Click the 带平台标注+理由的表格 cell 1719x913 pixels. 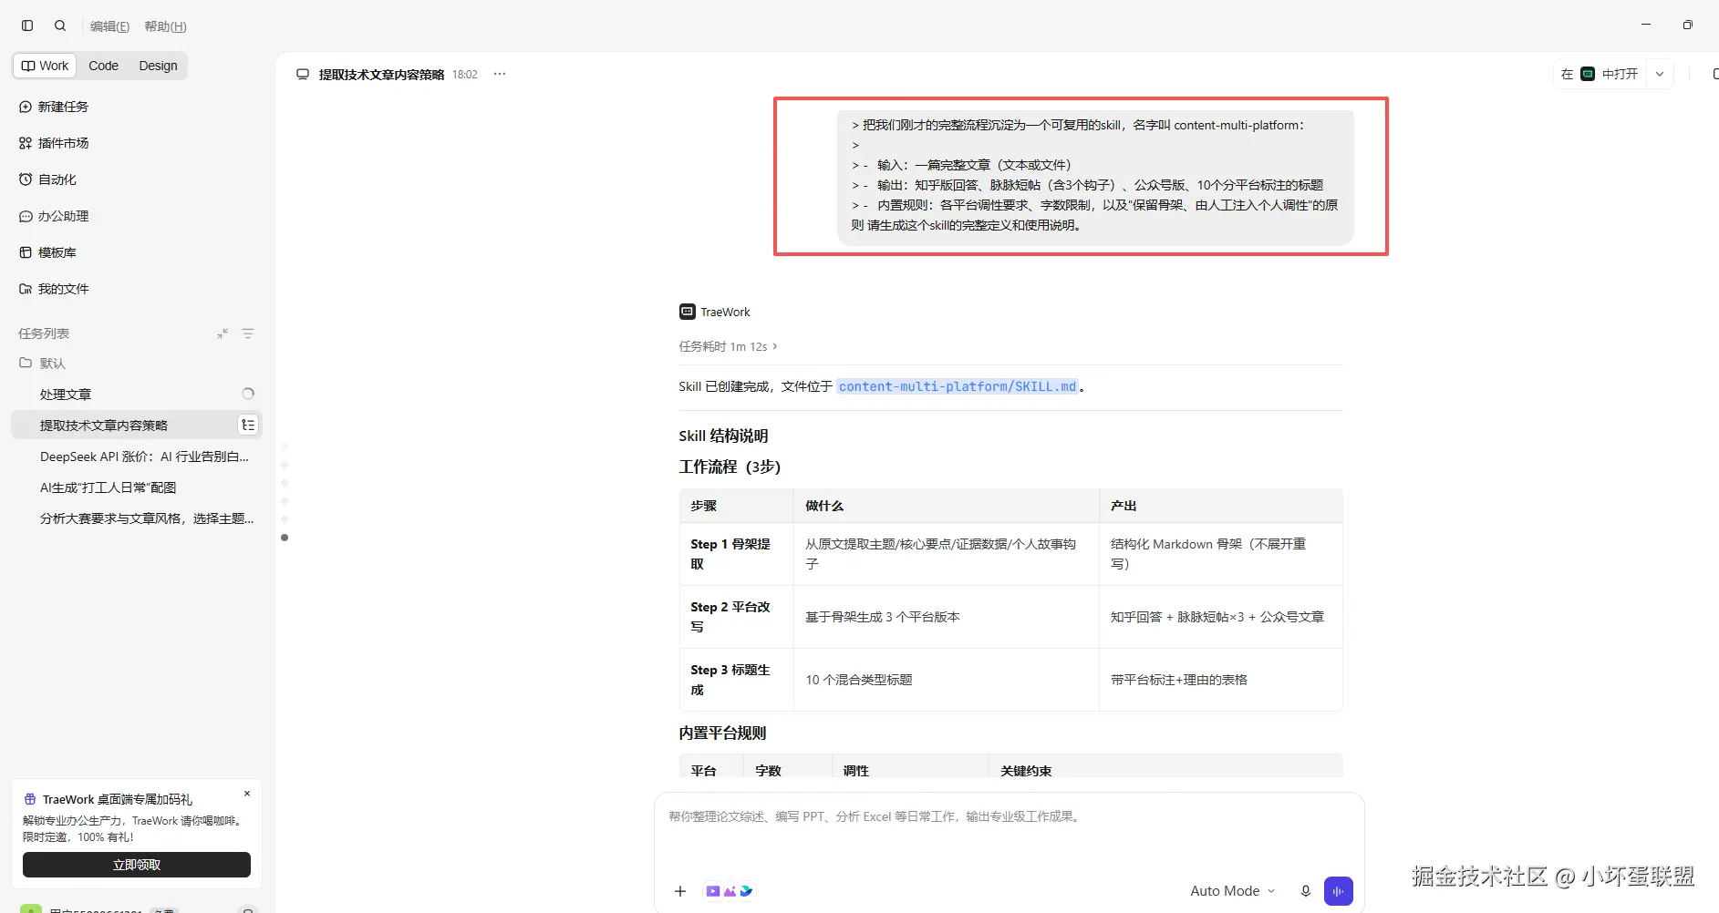pyautogui.click(x=1220, y=680)
